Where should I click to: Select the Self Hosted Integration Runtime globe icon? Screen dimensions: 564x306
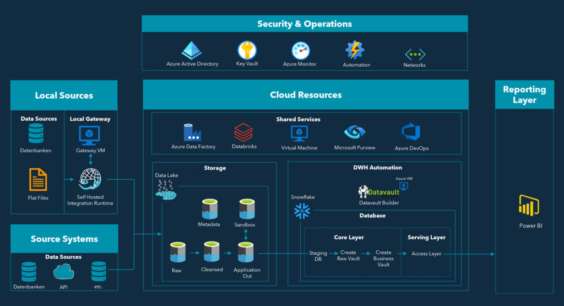(x=90, y=179)
